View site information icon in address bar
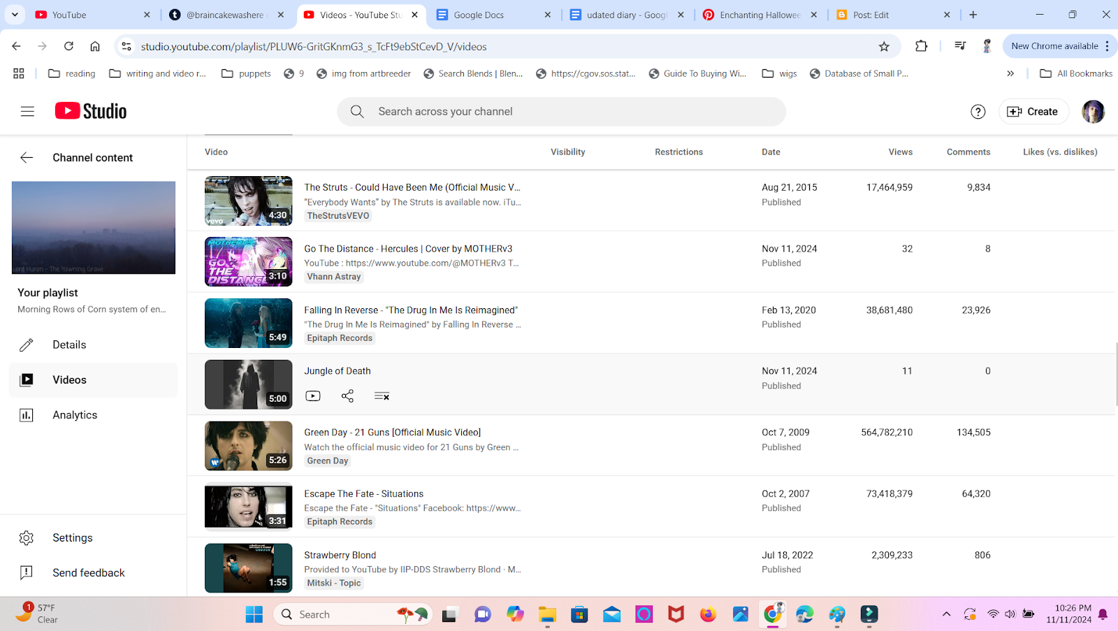 coord(126,47)
